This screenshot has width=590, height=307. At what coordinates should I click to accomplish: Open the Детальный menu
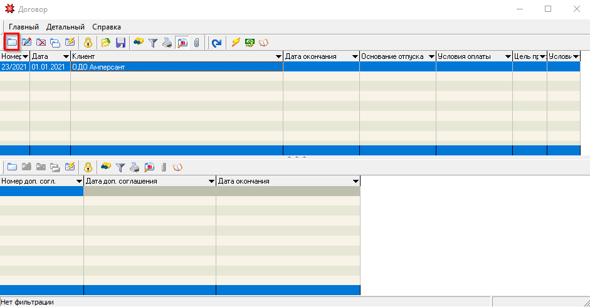65,27
